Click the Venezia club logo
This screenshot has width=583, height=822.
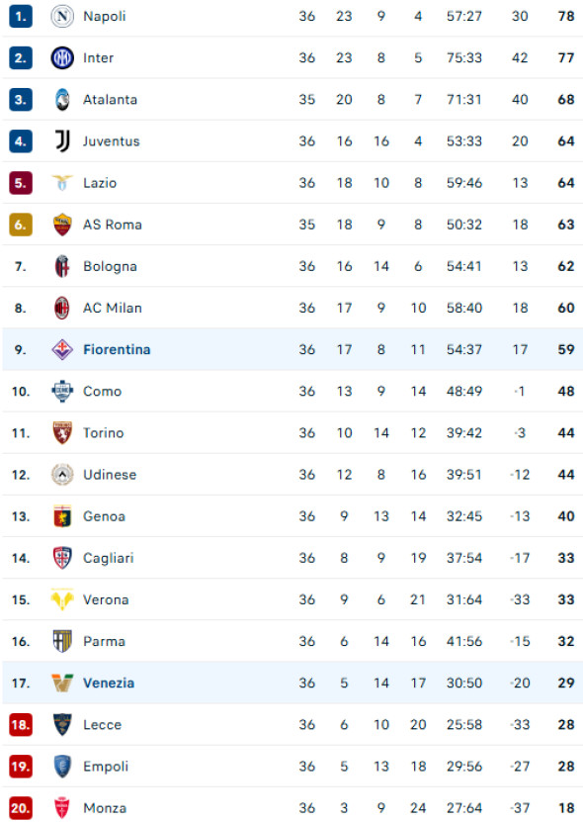[x=62, y=684]
